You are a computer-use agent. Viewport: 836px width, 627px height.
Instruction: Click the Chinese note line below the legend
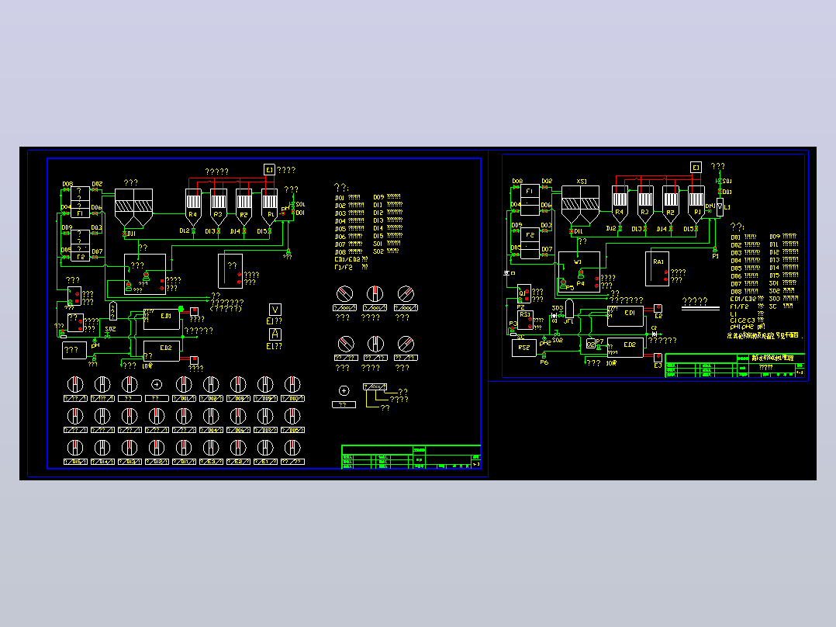tap(765, 336)
